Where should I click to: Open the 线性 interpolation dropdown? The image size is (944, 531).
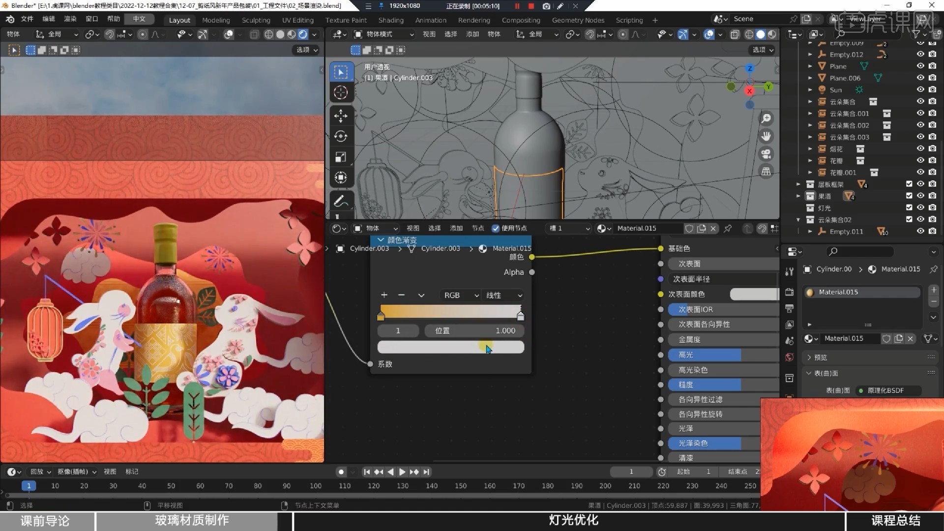click(x=503, y=295)
